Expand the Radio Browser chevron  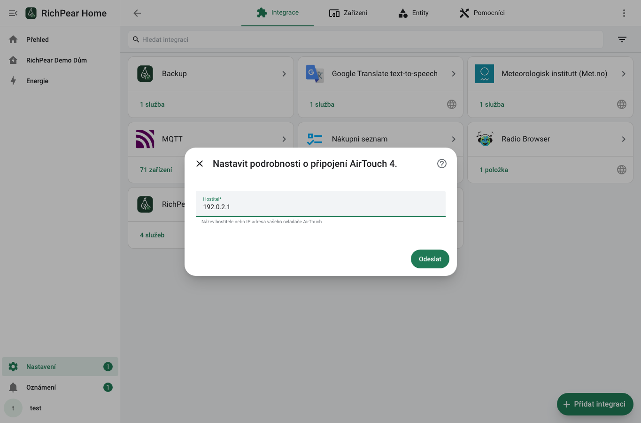624,139
